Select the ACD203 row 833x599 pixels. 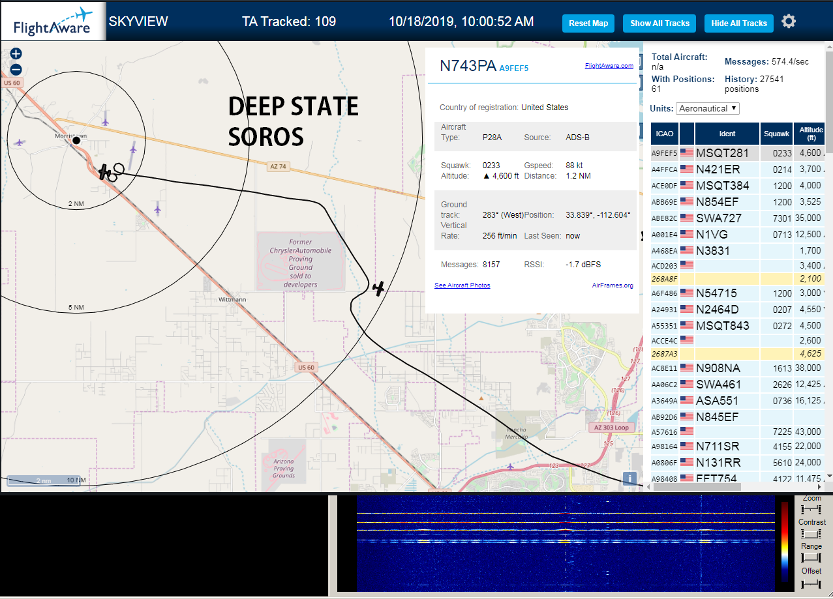point(738,266)
